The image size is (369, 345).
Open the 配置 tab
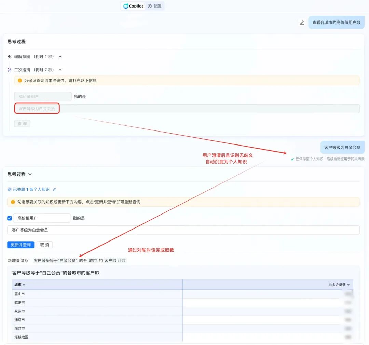(x=155, y=6)
